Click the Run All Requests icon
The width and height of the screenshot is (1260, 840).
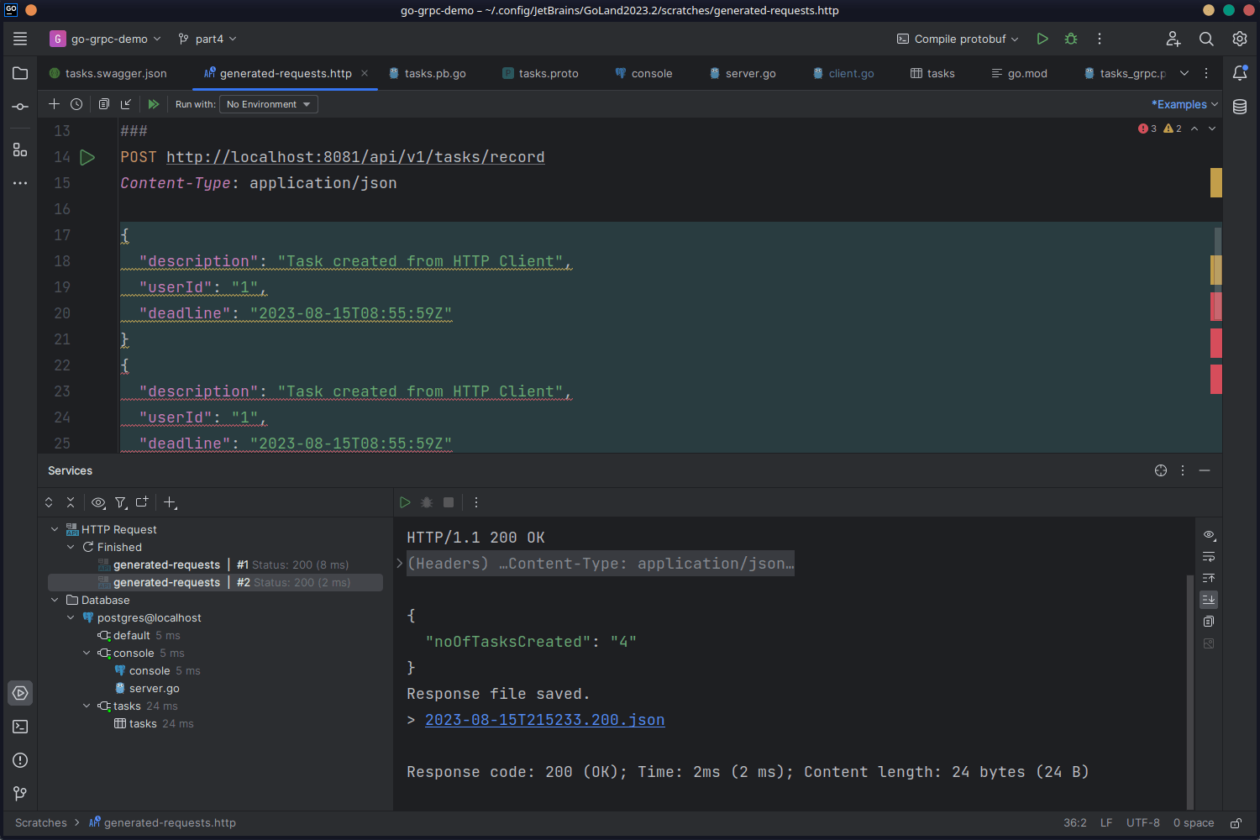(x=154, y=104)
